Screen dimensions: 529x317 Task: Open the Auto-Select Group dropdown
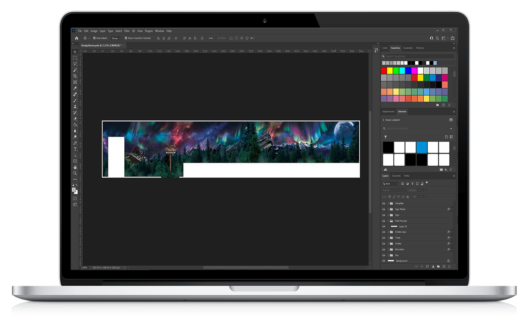coord(115,38)
